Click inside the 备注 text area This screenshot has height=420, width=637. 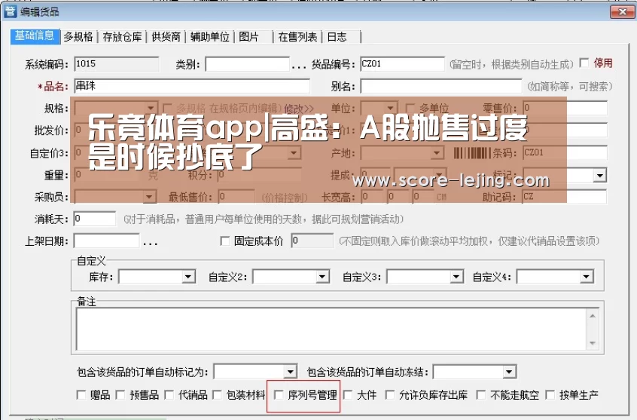(x=331, y=329)
